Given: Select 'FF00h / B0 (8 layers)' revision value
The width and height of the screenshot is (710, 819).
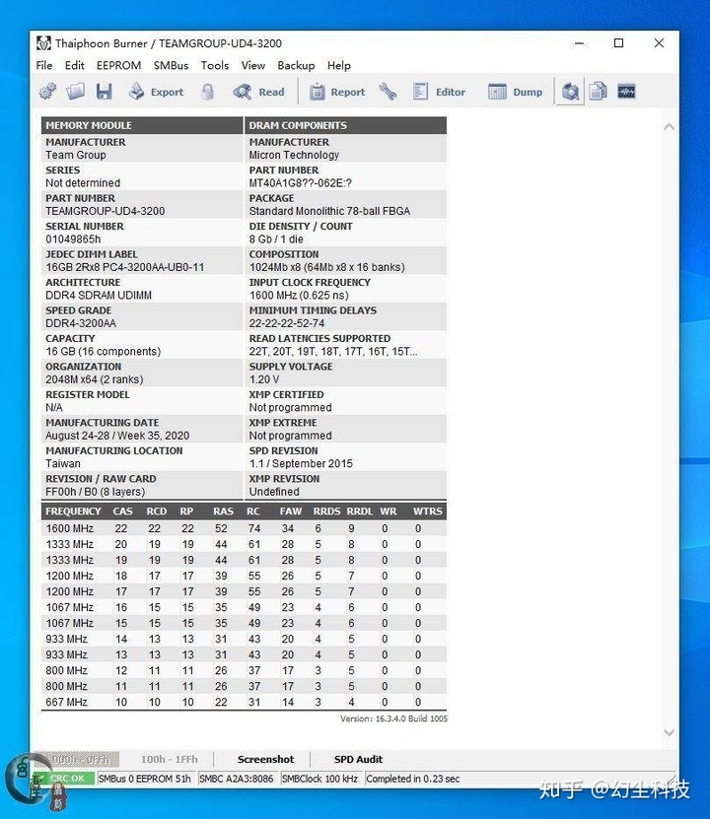Looking at the screenshot, I should coord(95,492).
